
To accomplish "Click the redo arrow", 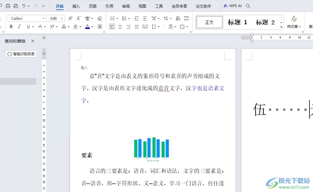I will click(x=36, y=6).
